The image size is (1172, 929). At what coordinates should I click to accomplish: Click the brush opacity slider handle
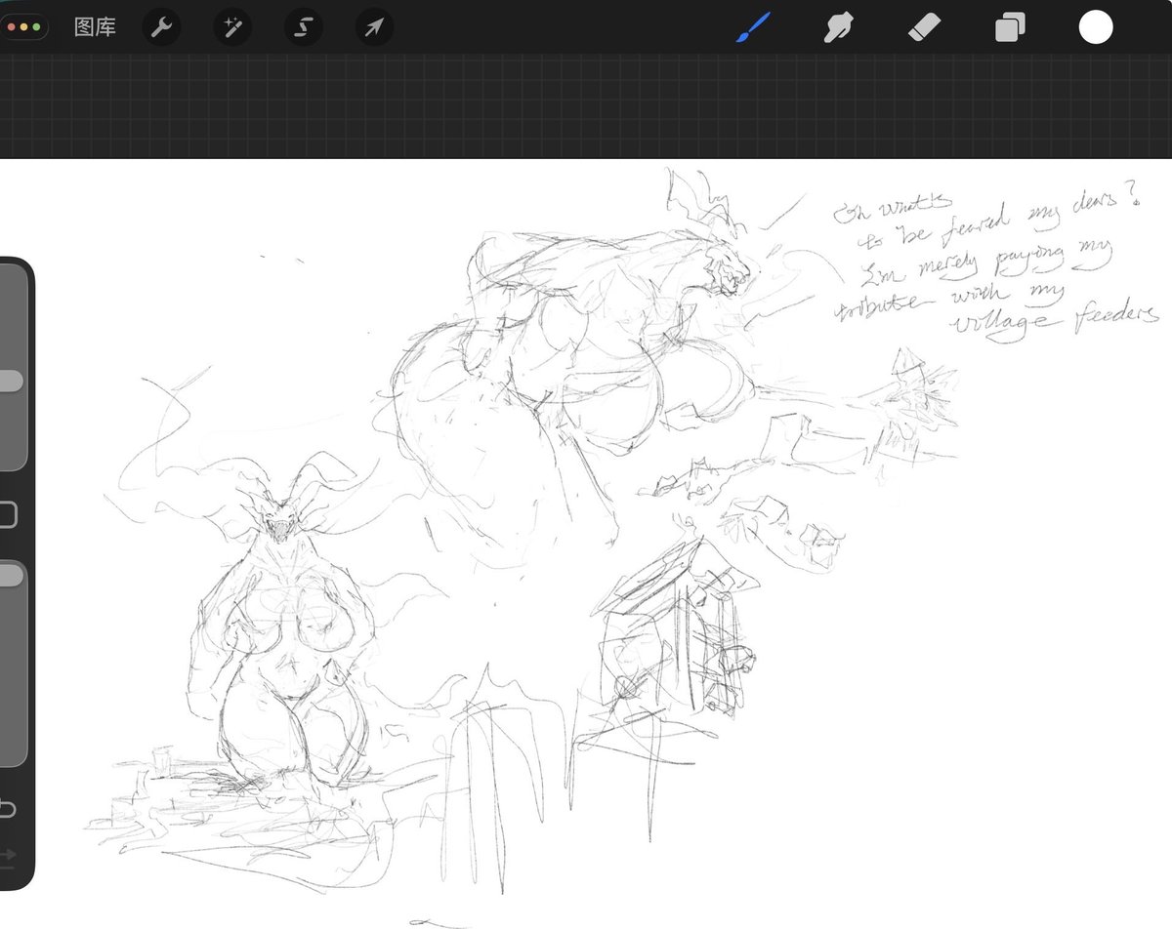pyautogui.click(x=10, y=576)
